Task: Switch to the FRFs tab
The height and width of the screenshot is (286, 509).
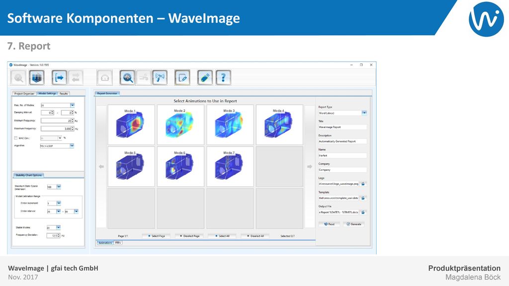Action: (x=118, y=242)
